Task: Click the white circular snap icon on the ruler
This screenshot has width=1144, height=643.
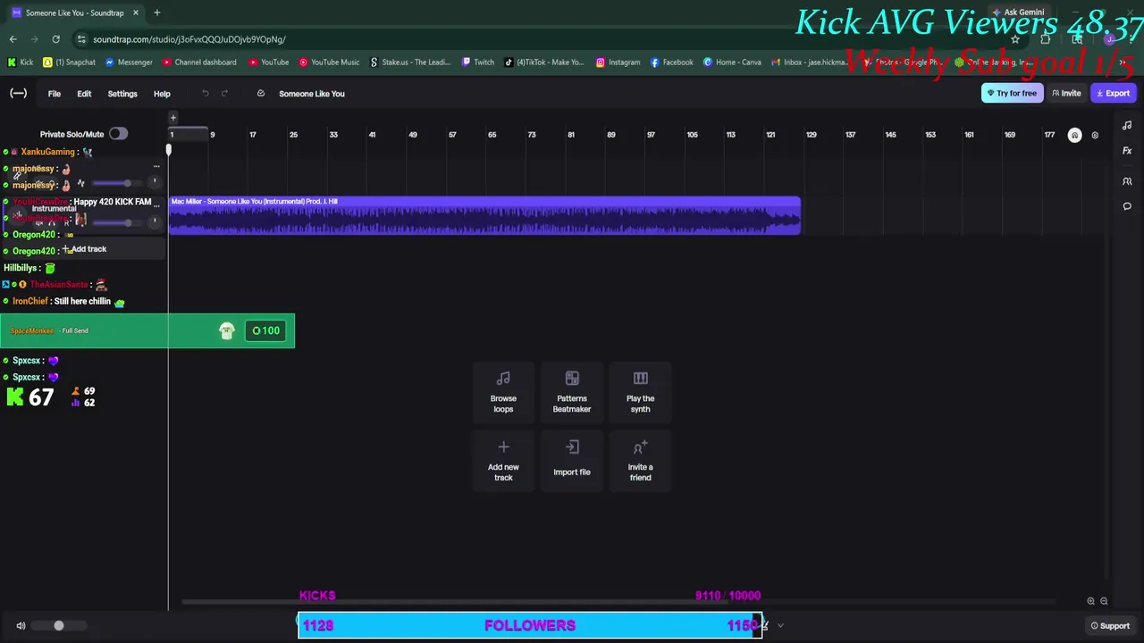Action: [1074, 135]
